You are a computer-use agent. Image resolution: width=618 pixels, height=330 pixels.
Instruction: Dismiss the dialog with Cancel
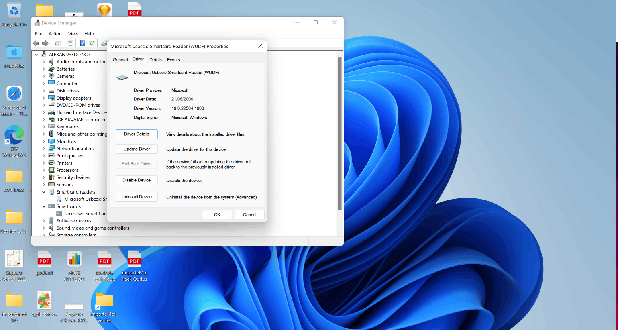point(249,215)
